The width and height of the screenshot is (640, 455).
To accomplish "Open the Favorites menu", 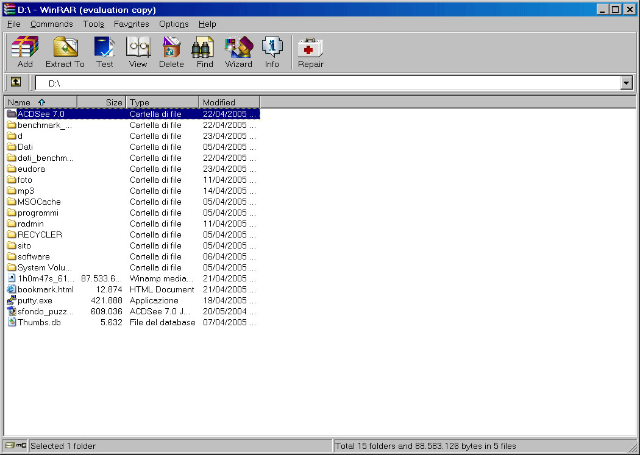I will 132,24.
